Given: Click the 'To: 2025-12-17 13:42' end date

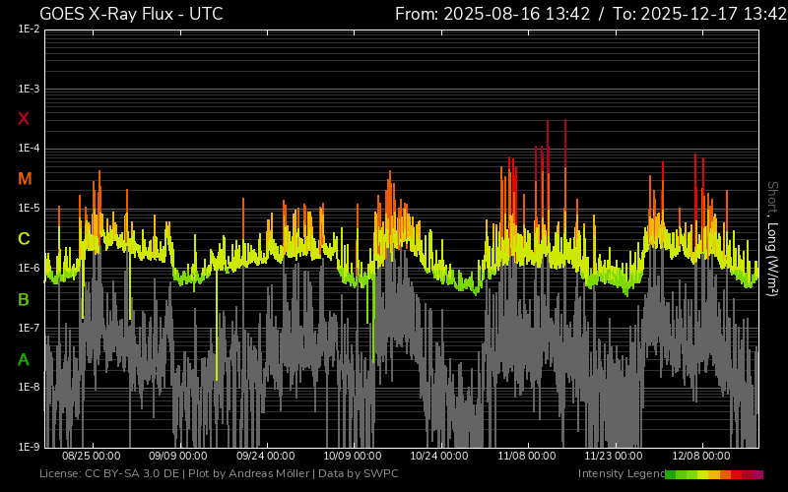Looking at the screenshot, I should 699,14.
